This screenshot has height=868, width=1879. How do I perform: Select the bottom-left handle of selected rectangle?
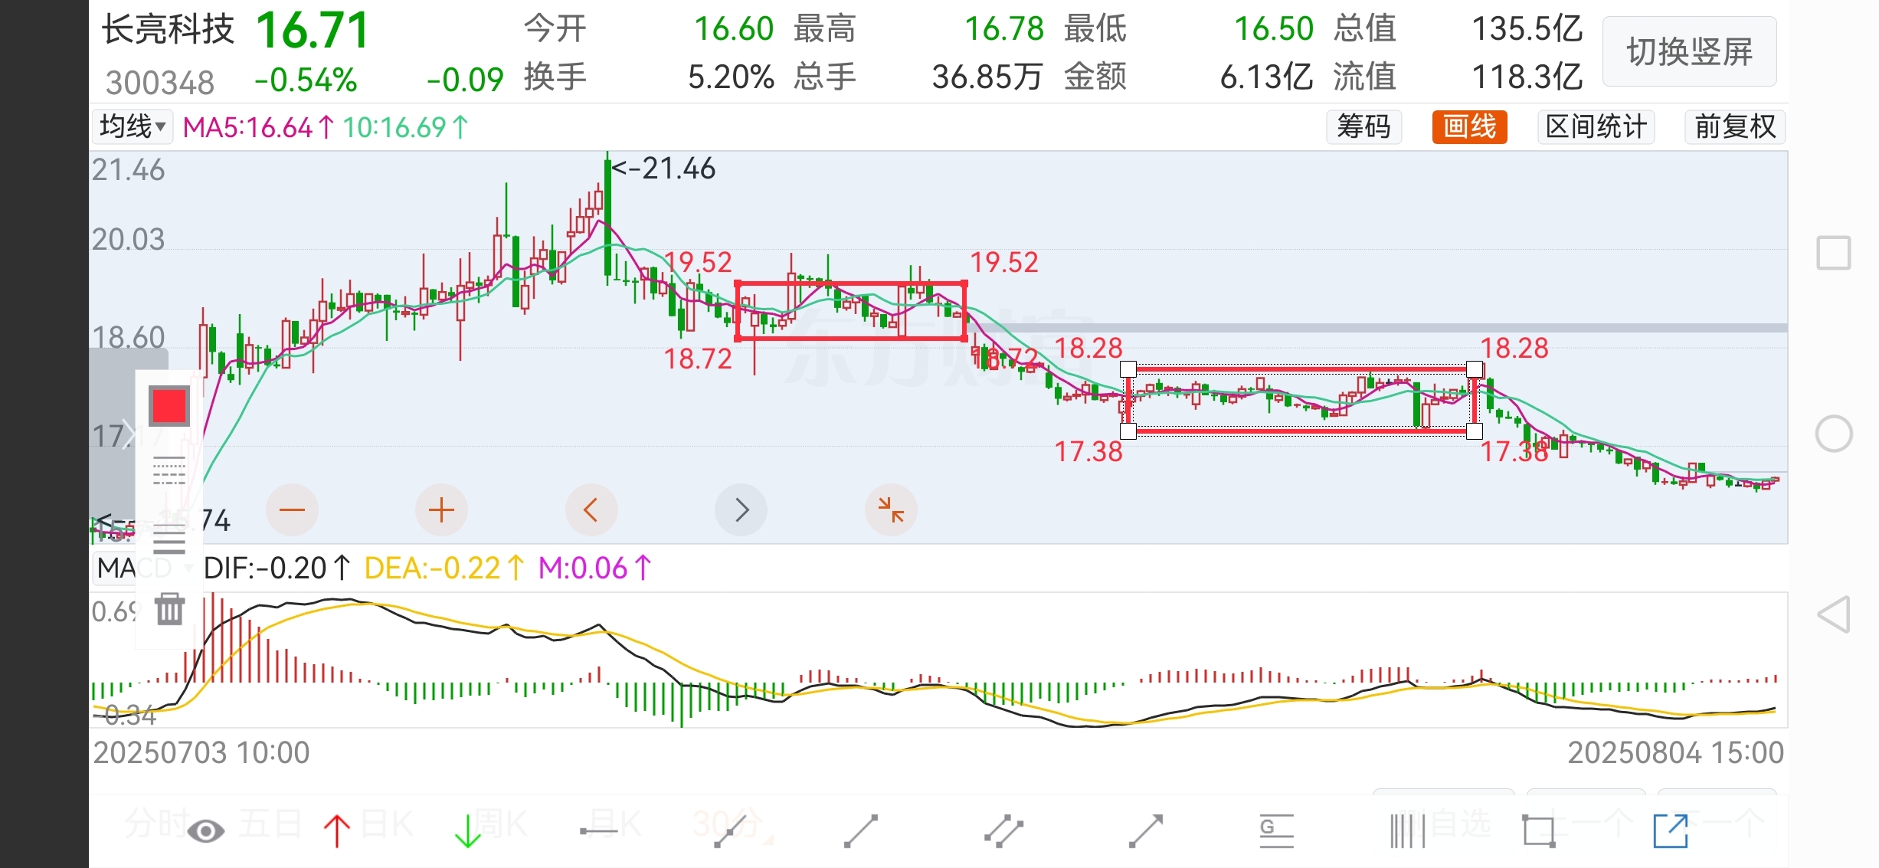1128,431
